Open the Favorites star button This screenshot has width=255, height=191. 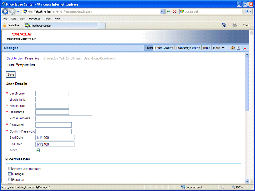point(11,25)
